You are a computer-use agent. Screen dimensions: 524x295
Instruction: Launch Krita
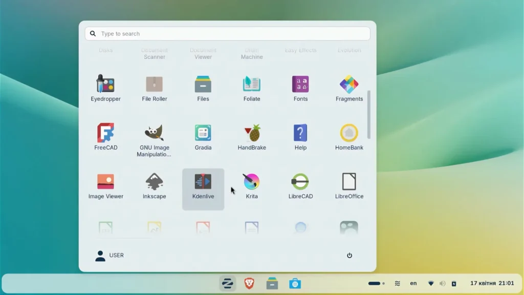[252, 186]
